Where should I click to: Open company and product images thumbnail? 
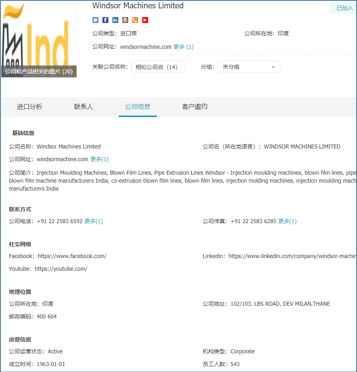[39, 40]
